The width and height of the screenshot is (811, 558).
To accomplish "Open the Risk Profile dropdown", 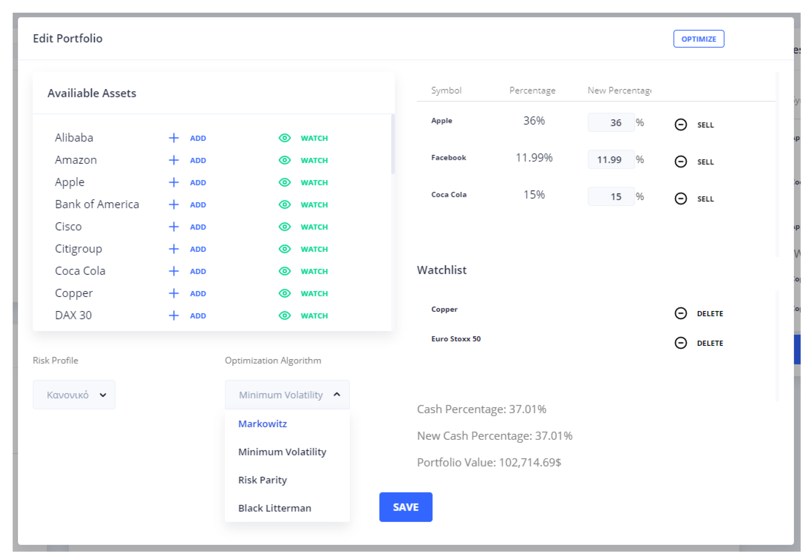I will 74,395.
